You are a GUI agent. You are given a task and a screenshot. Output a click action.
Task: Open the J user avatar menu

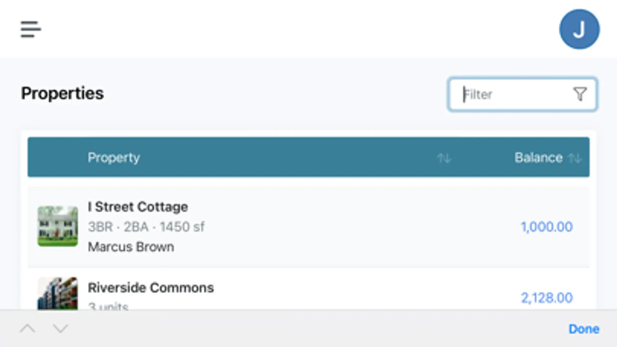tap(579, 29)
